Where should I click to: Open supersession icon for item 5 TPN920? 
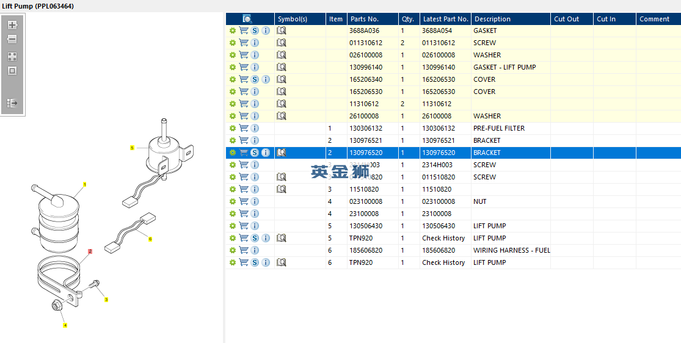(255, 238)
